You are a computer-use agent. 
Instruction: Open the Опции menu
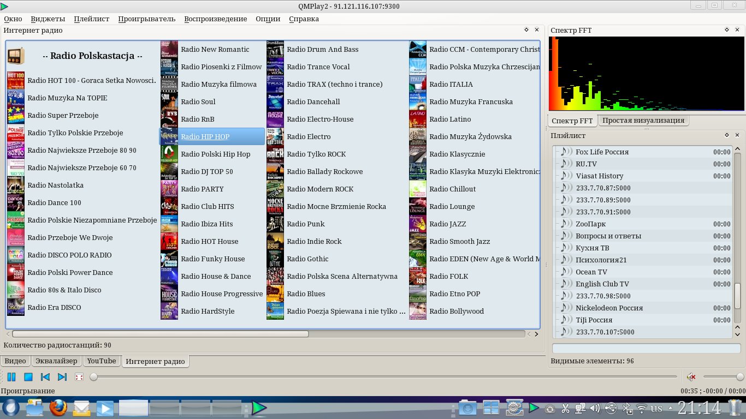click(x=268, y=19)
